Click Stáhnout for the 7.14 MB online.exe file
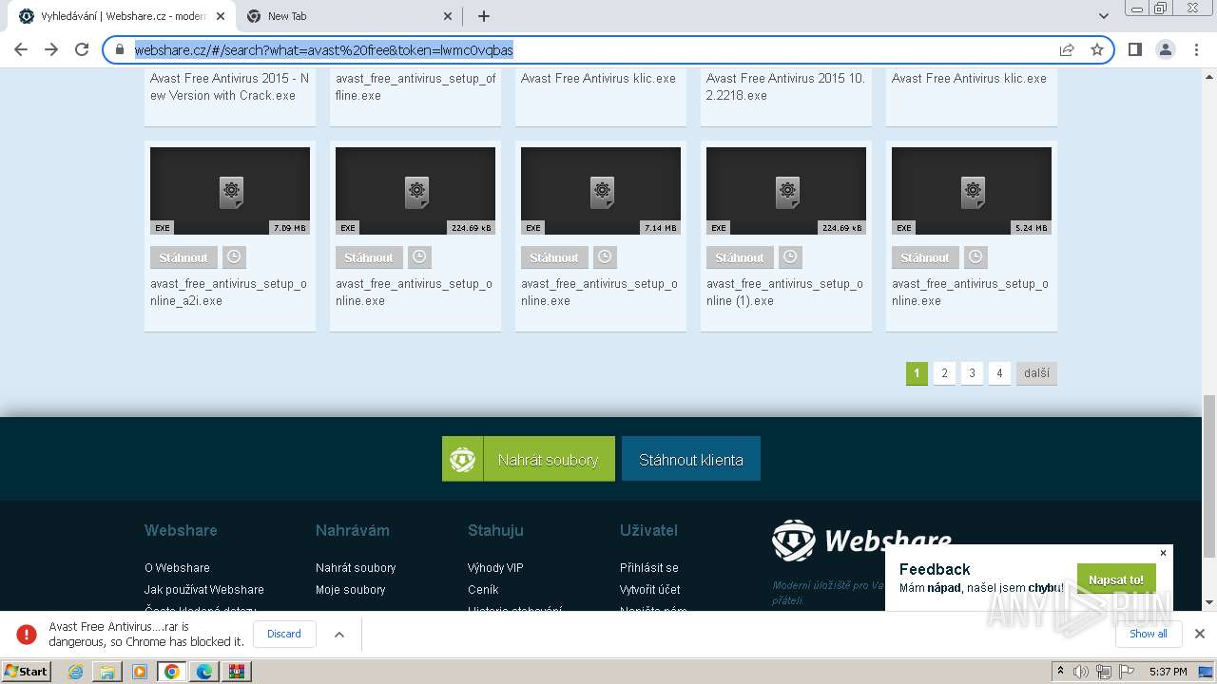The height and width of the screenshot is (684, 1217). click(x=553, y=257)
